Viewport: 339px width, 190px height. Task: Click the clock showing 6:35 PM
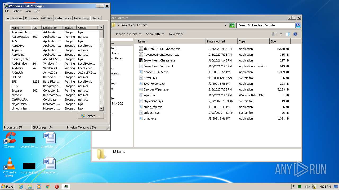pos(325,187)
